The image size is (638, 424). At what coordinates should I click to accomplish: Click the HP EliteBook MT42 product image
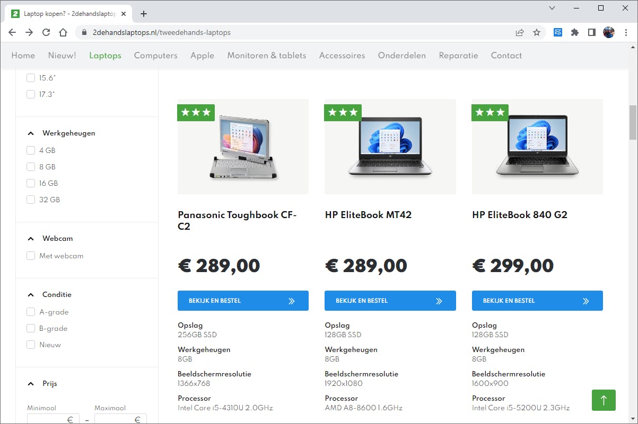pyautogui.click(x=390, y=147)
